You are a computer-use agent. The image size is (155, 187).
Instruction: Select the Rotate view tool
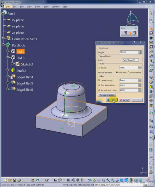[x=104, y=180]
